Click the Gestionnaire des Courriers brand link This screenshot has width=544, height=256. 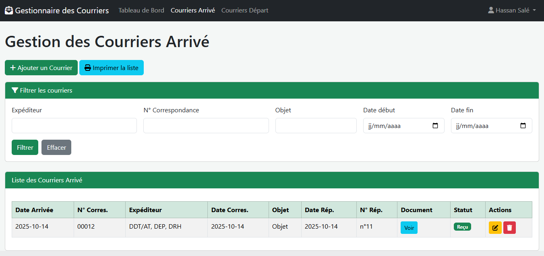click(x=57, y=10)
